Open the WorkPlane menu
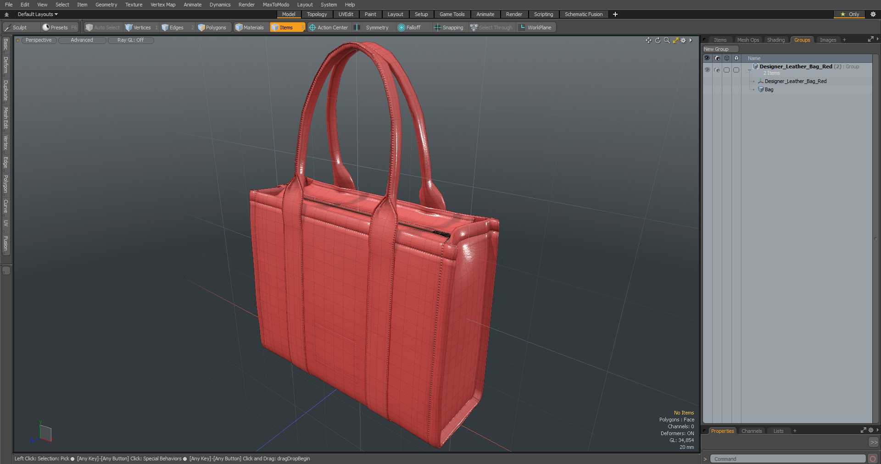This screenshot has height=464, width=881. pos(536,28)
